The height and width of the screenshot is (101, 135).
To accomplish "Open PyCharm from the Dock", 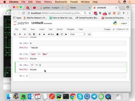I will point(59,96).
